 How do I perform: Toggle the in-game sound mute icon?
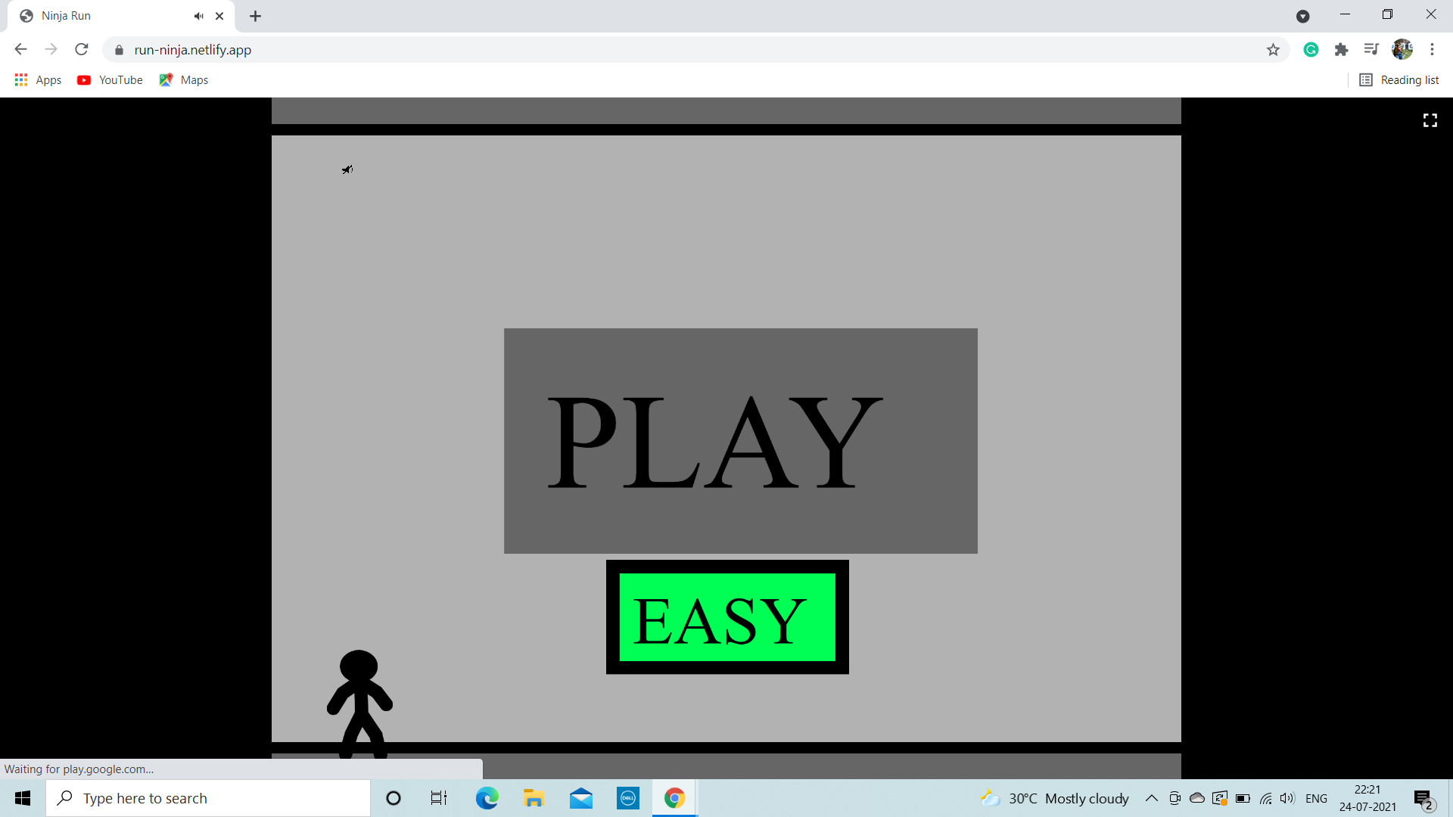coord(347,169)
